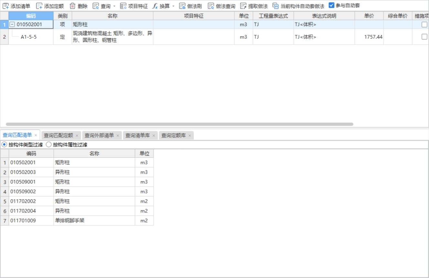Click the 换算 fx icon
Viewport: 429px width, 278px height.
click(x=155, y=6)
